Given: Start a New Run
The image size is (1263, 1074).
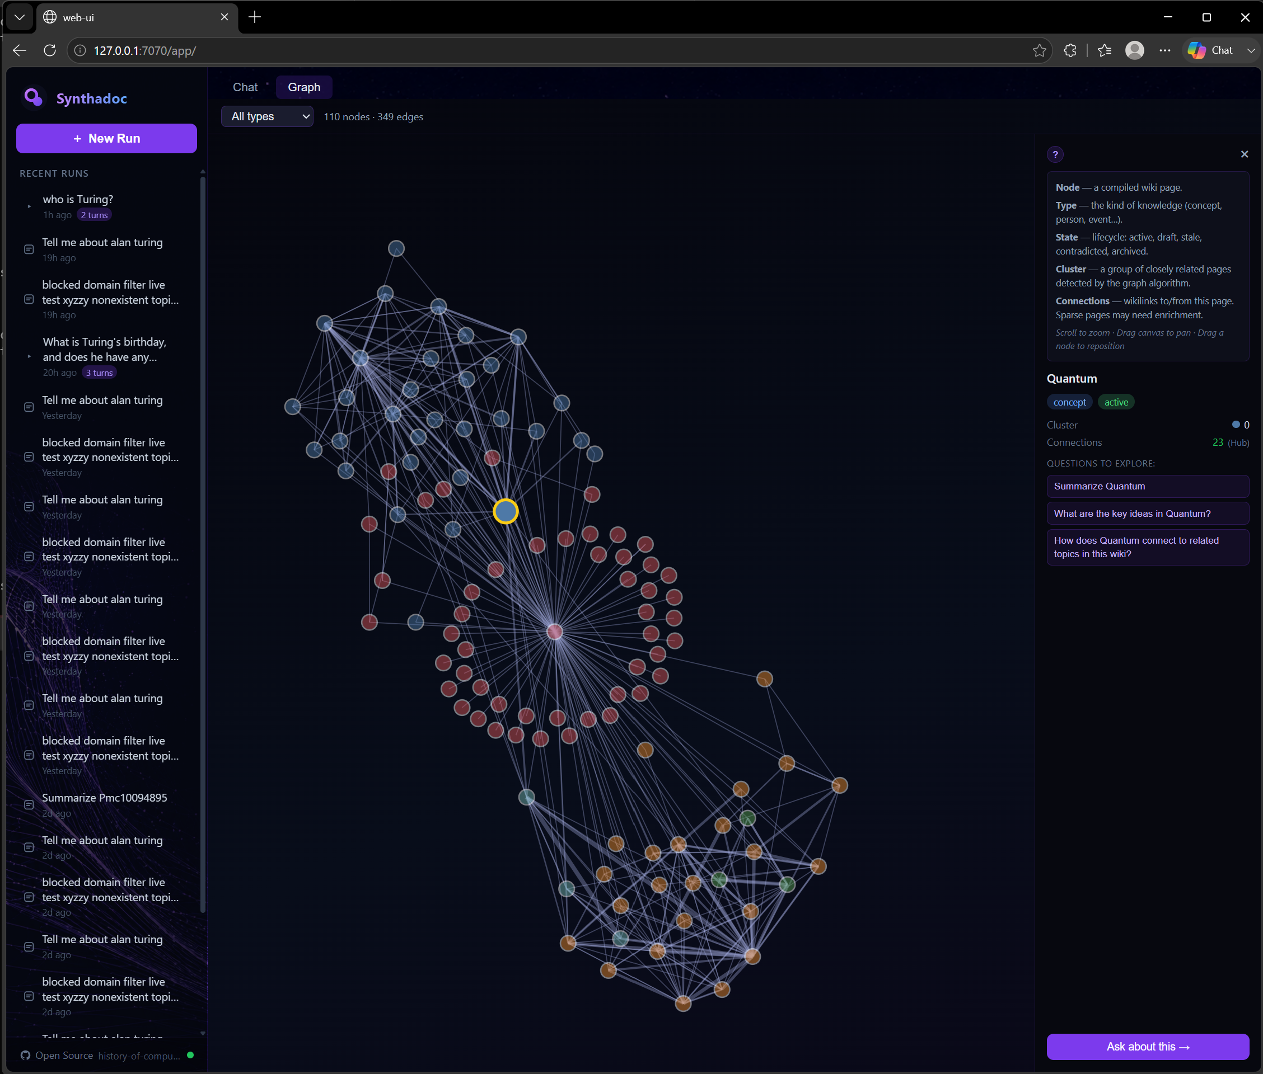Looking at the screenshot, I should 106,138.
